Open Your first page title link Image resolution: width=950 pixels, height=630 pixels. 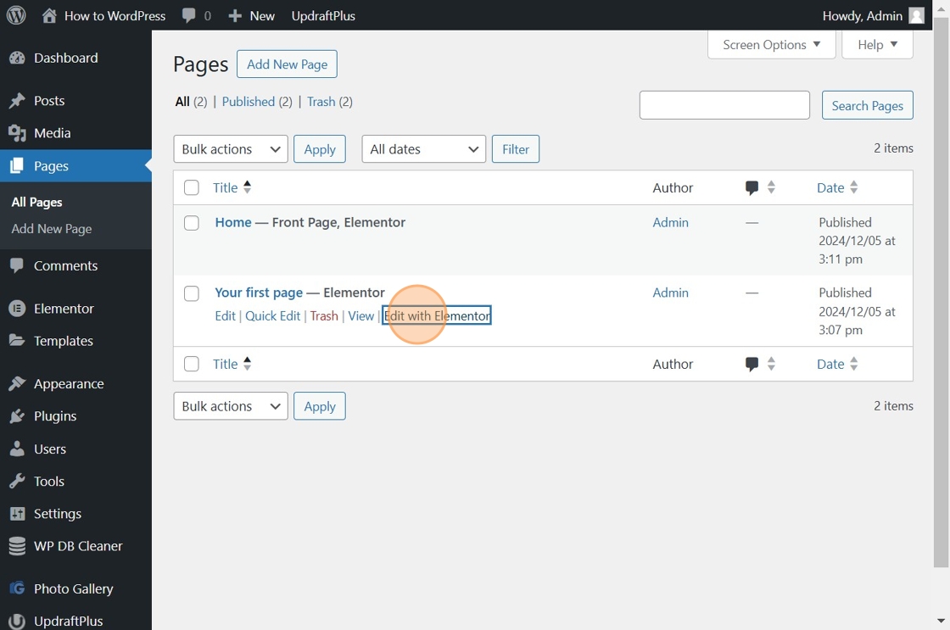[x=259, y=293]
